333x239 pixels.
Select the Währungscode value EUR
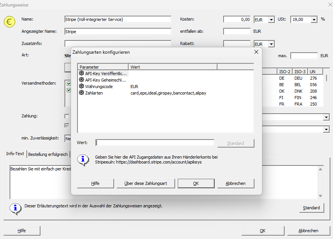(134, 87)
